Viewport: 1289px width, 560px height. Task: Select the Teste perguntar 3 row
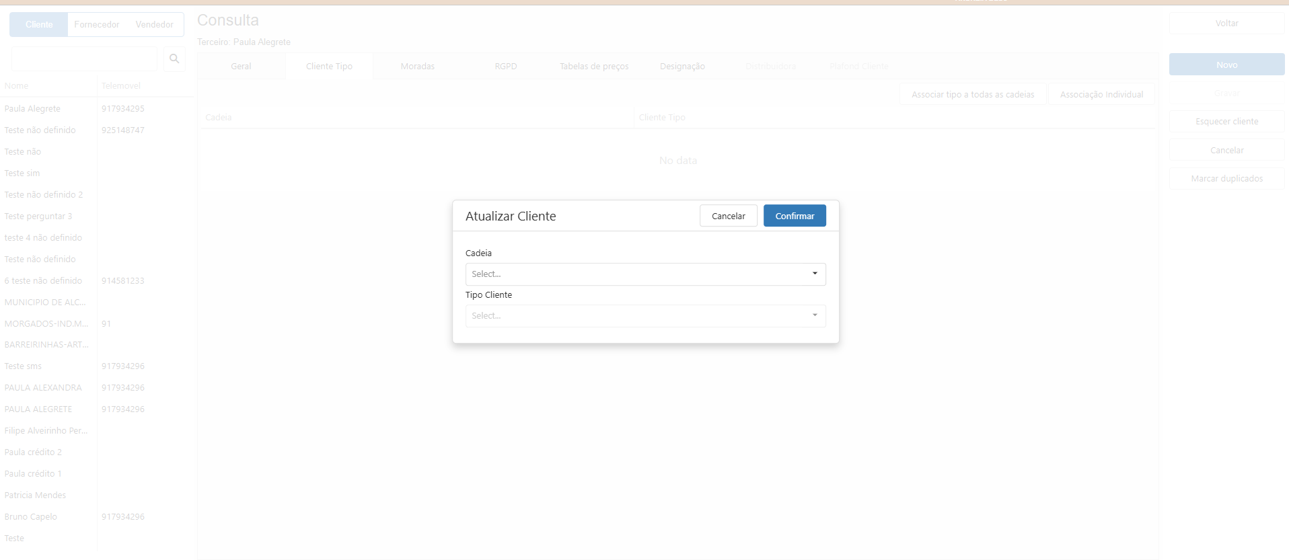pos(97,216)
